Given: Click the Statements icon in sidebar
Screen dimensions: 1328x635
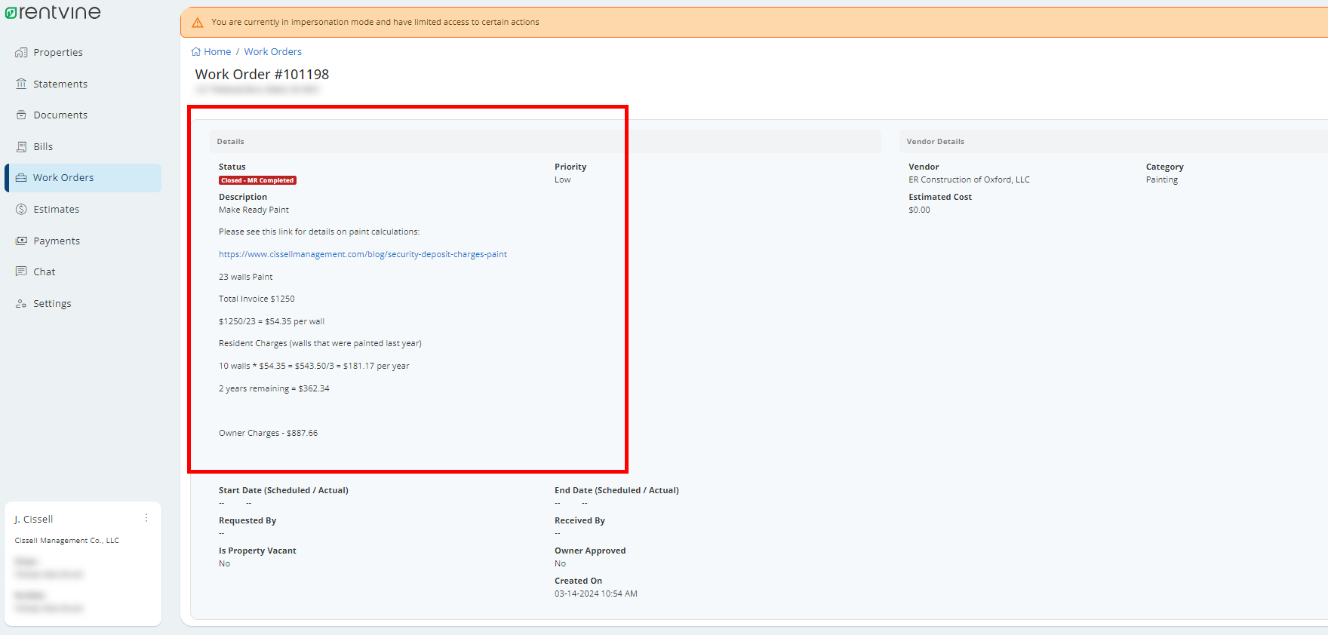Looking at the screenshot, I should [x=21, y=84].
